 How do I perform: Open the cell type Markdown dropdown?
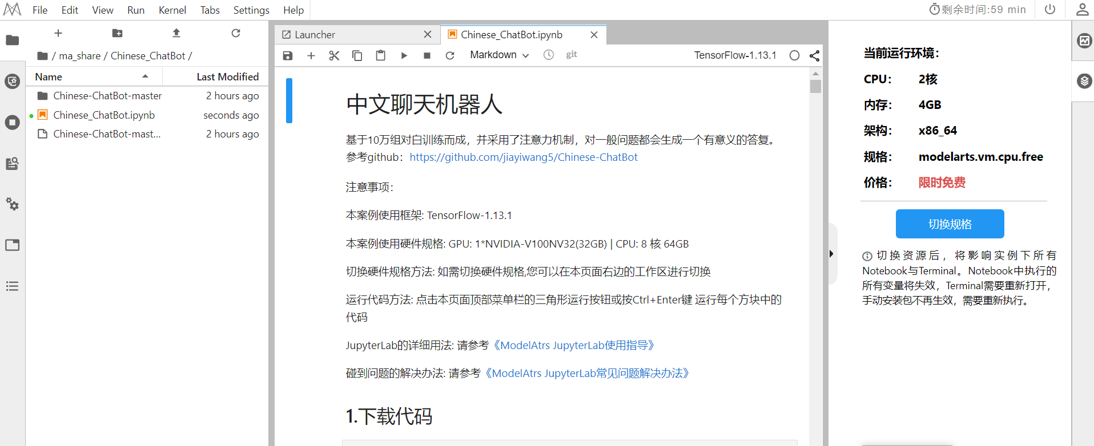500,55
